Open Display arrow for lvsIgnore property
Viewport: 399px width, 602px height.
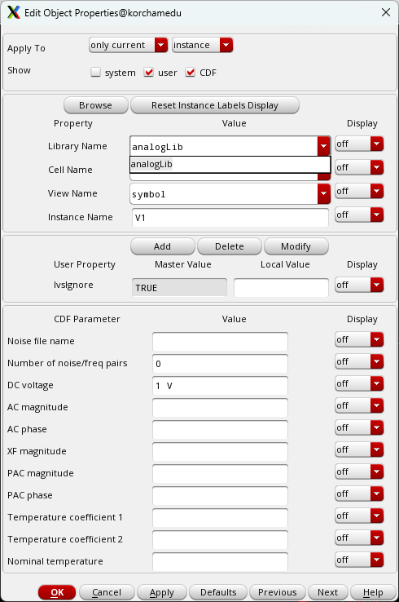pos(377,285)
